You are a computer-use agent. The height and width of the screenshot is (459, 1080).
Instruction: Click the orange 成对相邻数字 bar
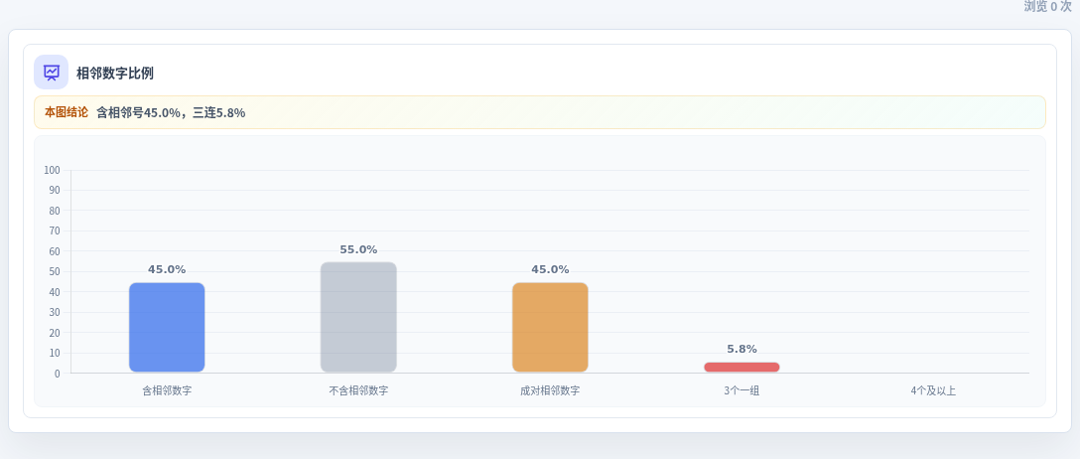(x=550, y=328)
